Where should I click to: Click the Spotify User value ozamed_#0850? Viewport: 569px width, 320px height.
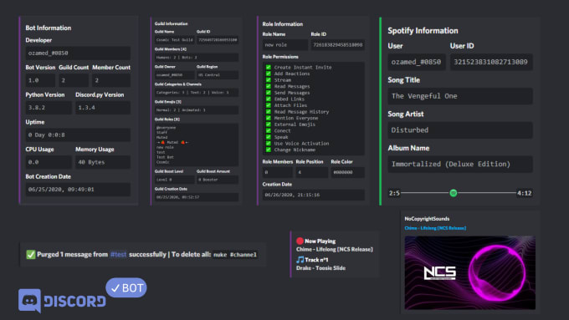[417, 62]
